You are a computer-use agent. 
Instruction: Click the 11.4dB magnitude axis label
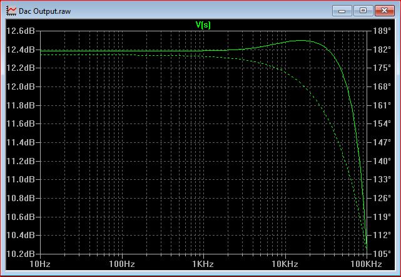tap(21, 142)
